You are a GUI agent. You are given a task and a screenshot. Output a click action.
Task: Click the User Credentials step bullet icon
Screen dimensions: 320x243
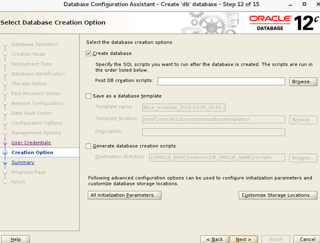[x=5, y=143]
